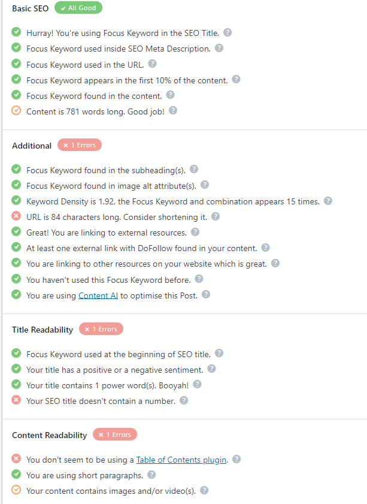367x504 pixels.
Task: Click the Title Readability 1 Errors badge
Action: point(101,329)
